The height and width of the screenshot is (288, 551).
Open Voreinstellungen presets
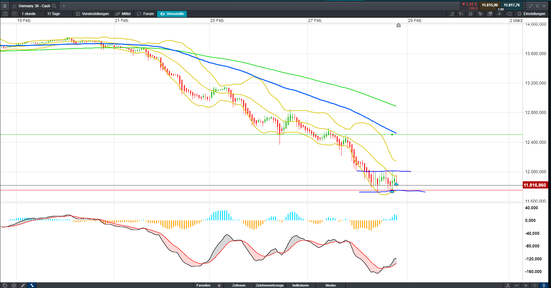pos(92,14)
